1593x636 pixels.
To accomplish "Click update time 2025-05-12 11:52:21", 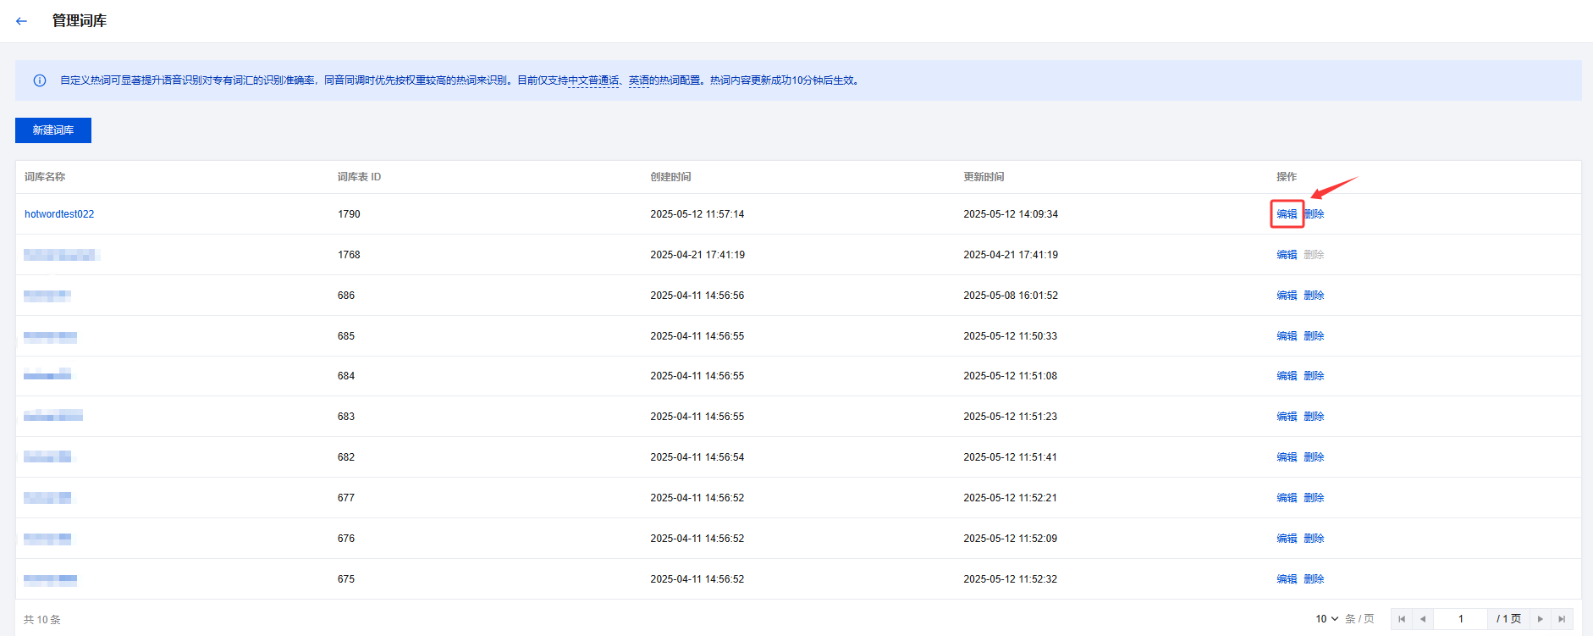I will (1011, 498).
